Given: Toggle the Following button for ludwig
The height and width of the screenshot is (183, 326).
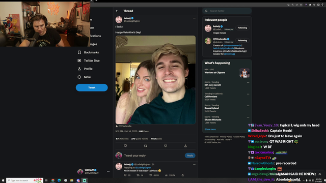Looking at the screenshot, I should [242, 28].
